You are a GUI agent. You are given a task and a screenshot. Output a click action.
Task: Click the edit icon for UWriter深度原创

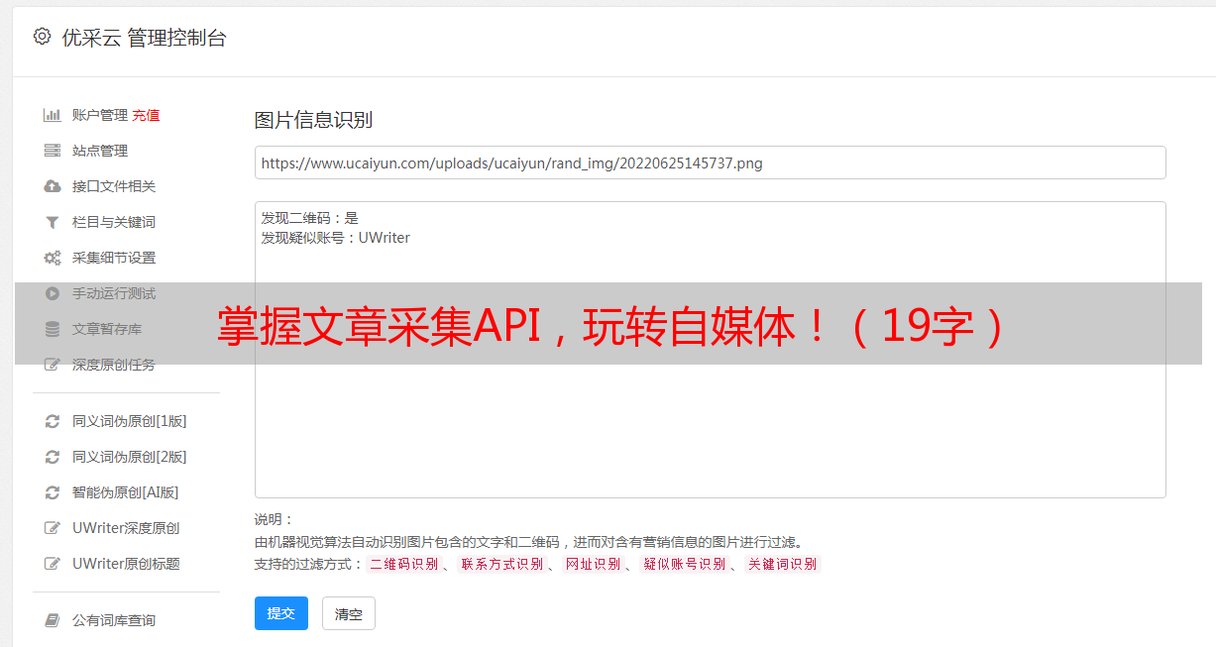click(53, 528)
